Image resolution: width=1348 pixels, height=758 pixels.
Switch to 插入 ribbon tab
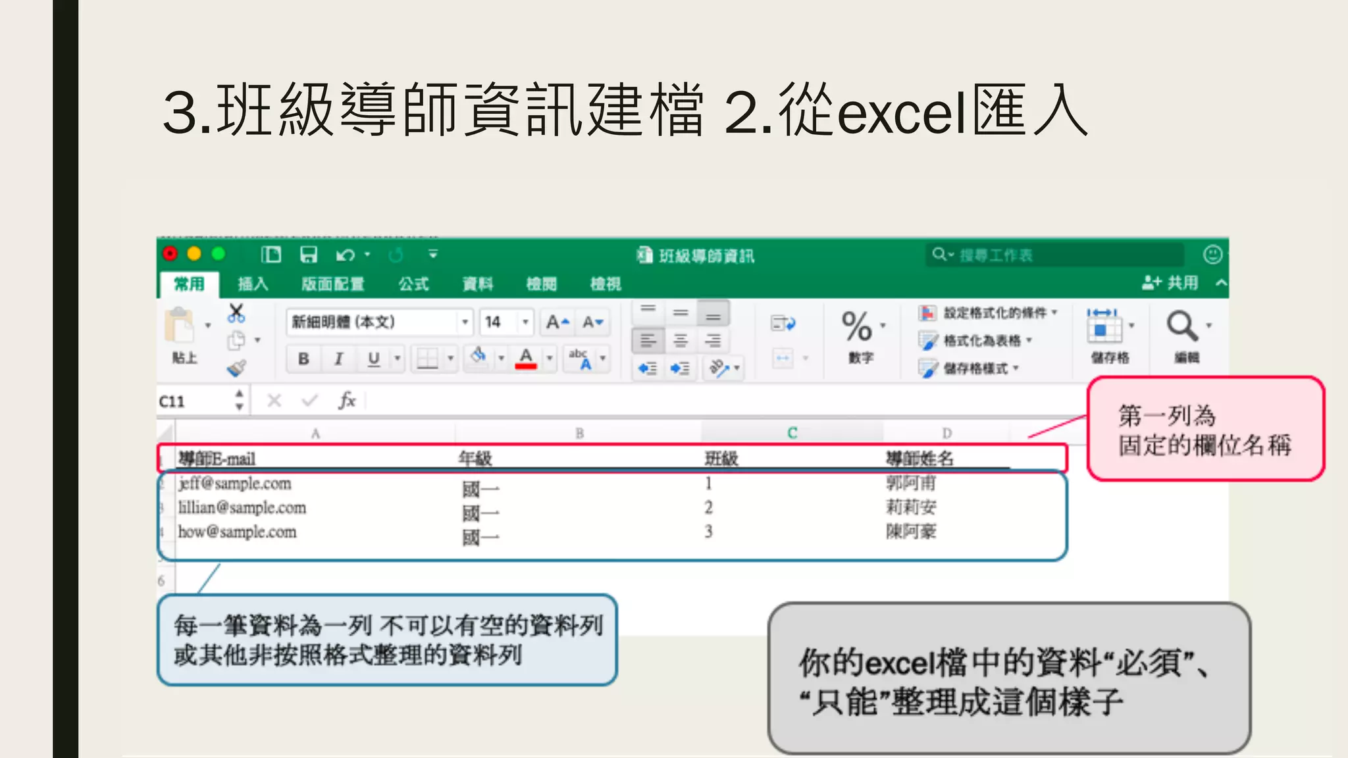[x=253, y=284]
